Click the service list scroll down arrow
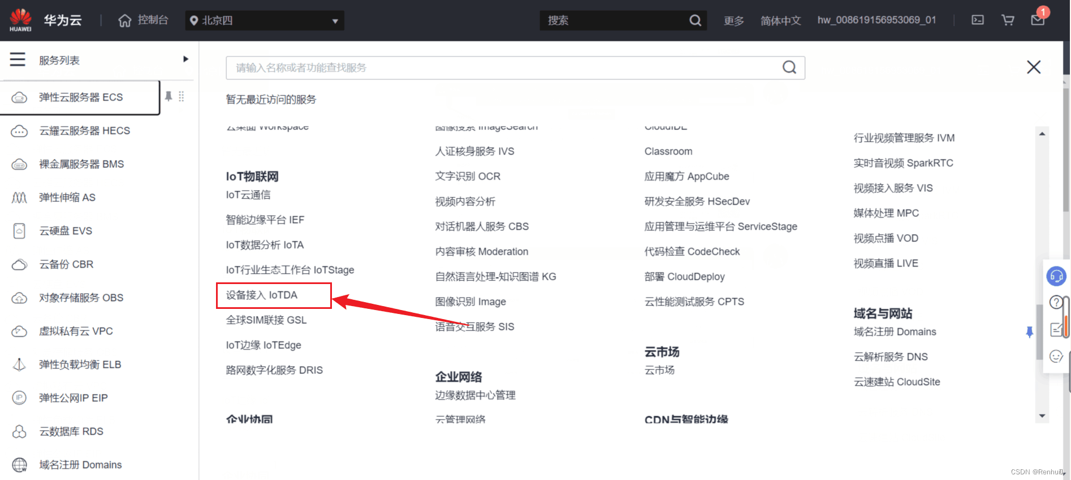 (x=1042, y=416)
